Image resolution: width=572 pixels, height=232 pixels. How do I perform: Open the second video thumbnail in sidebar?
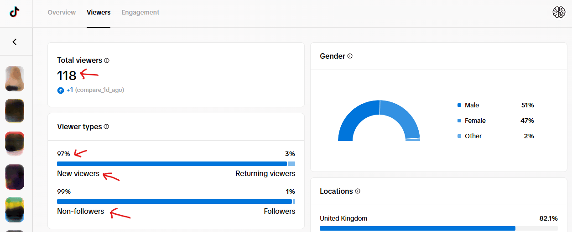tap(15, 111)
